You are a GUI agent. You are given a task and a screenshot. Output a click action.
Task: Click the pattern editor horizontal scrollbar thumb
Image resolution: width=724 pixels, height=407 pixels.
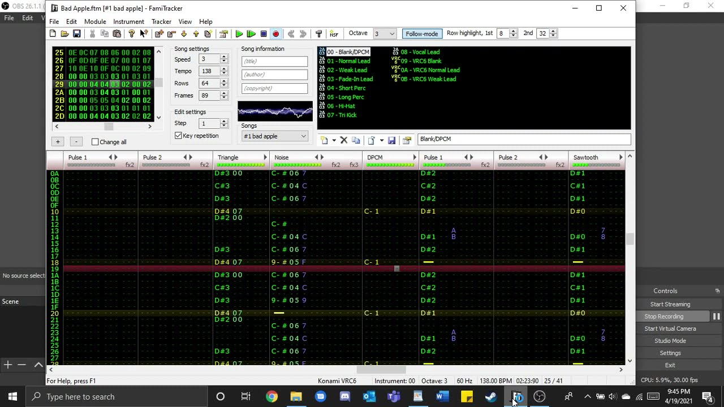coord(381,370)
